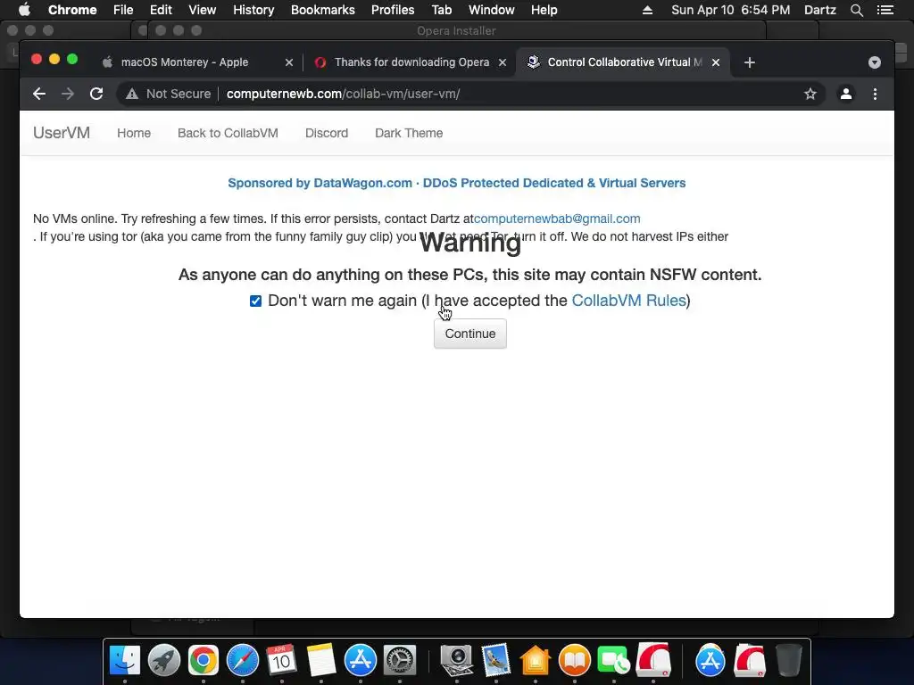Click the computernewbab@gmail.com email link

[557, 219]
